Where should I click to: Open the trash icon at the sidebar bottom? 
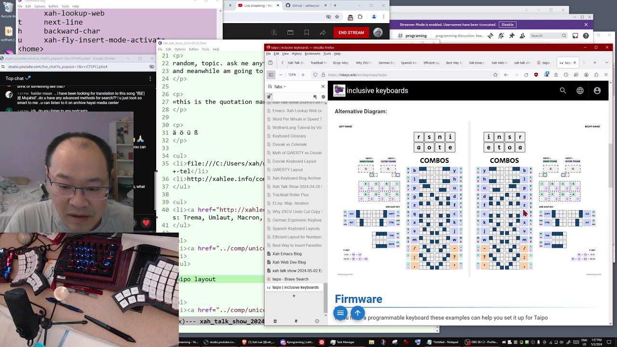click(275, 321)
